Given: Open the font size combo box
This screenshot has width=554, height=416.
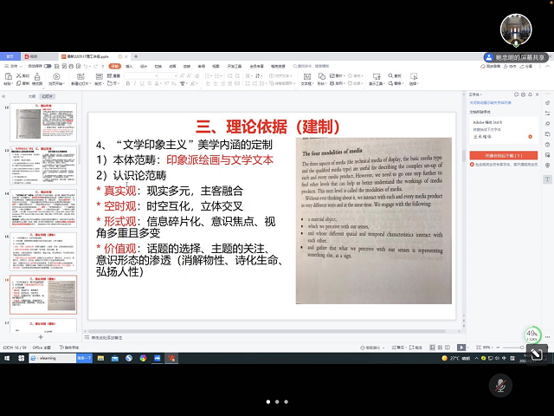Looking at the screenshot, I should click(x=168, y=75).
